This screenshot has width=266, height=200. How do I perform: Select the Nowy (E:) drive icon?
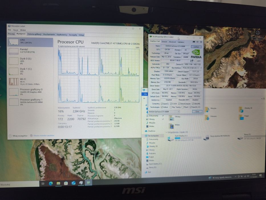240,138
